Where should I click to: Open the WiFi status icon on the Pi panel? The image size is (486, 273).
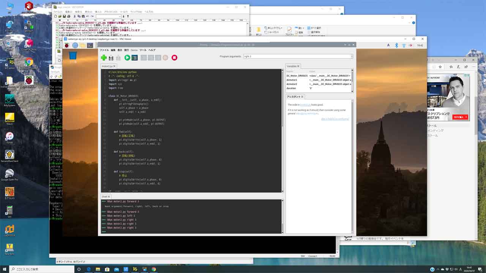point(403,45)
